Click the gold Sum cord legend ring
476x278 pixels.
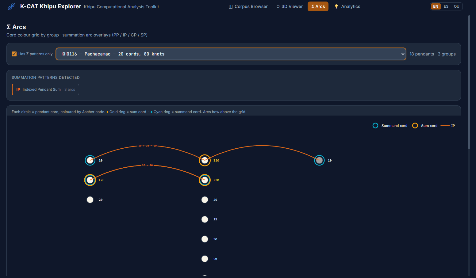415,126
